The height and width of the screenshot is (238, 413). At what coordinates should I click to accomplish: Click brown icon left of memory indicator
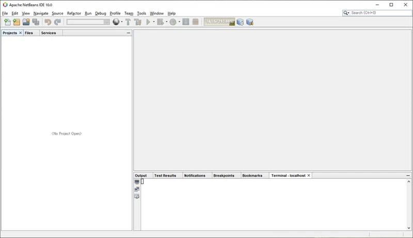click(x=195, y=22)
